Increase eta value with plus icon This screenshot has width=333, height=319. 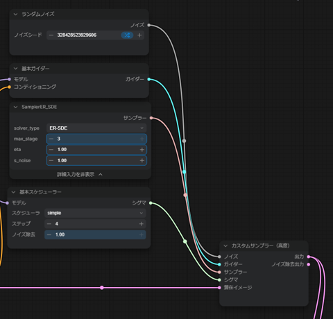tap(142, 150)
